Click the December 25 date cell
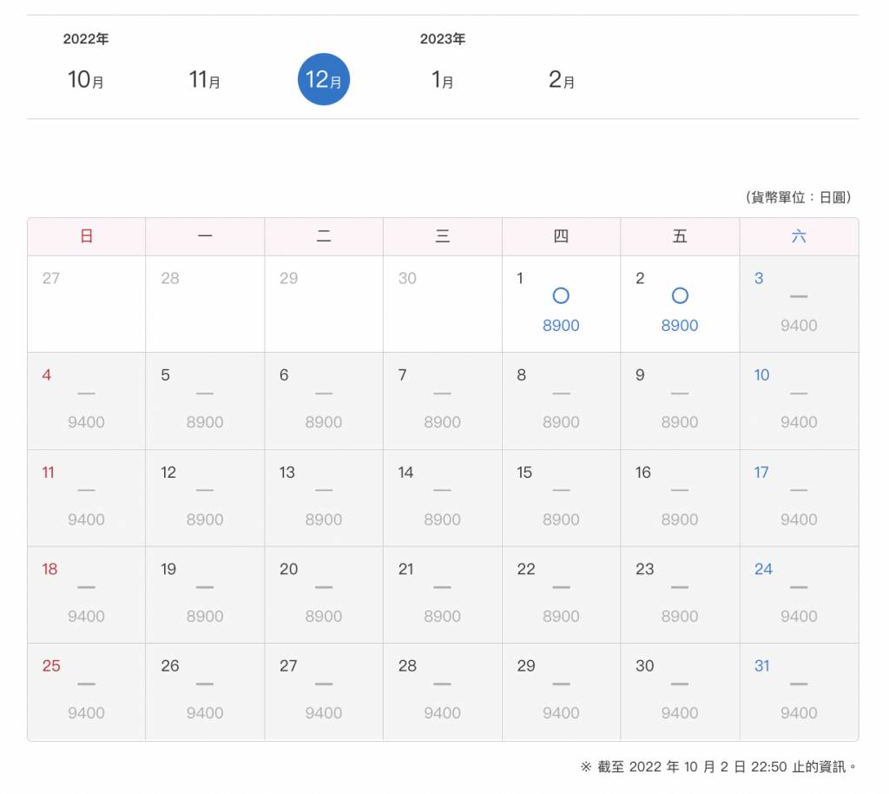 tap(86, 691)
